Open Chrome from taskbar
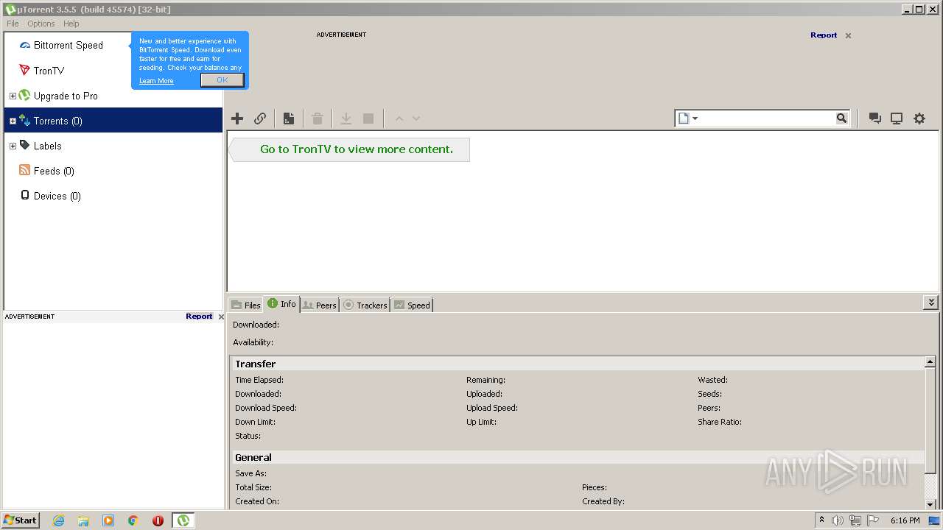Image resolution: width=943 pixels, height=530 pixels. 133,520
